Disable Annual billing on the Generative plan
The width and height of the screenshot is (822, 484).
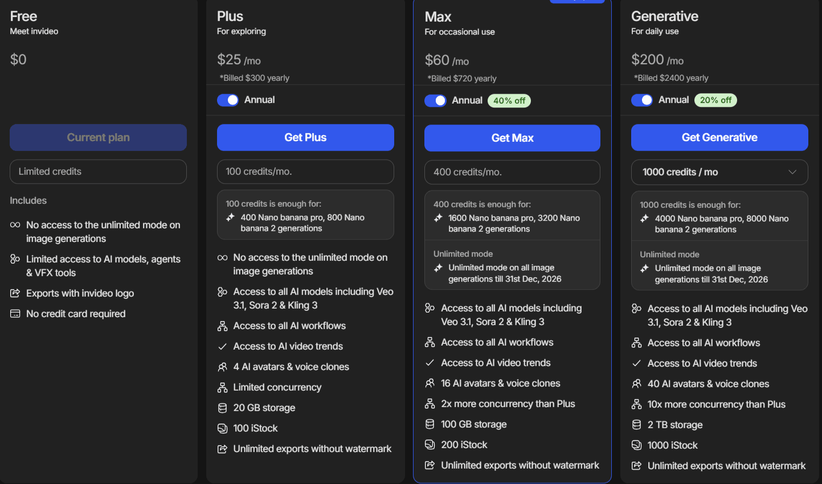[642, 100]
